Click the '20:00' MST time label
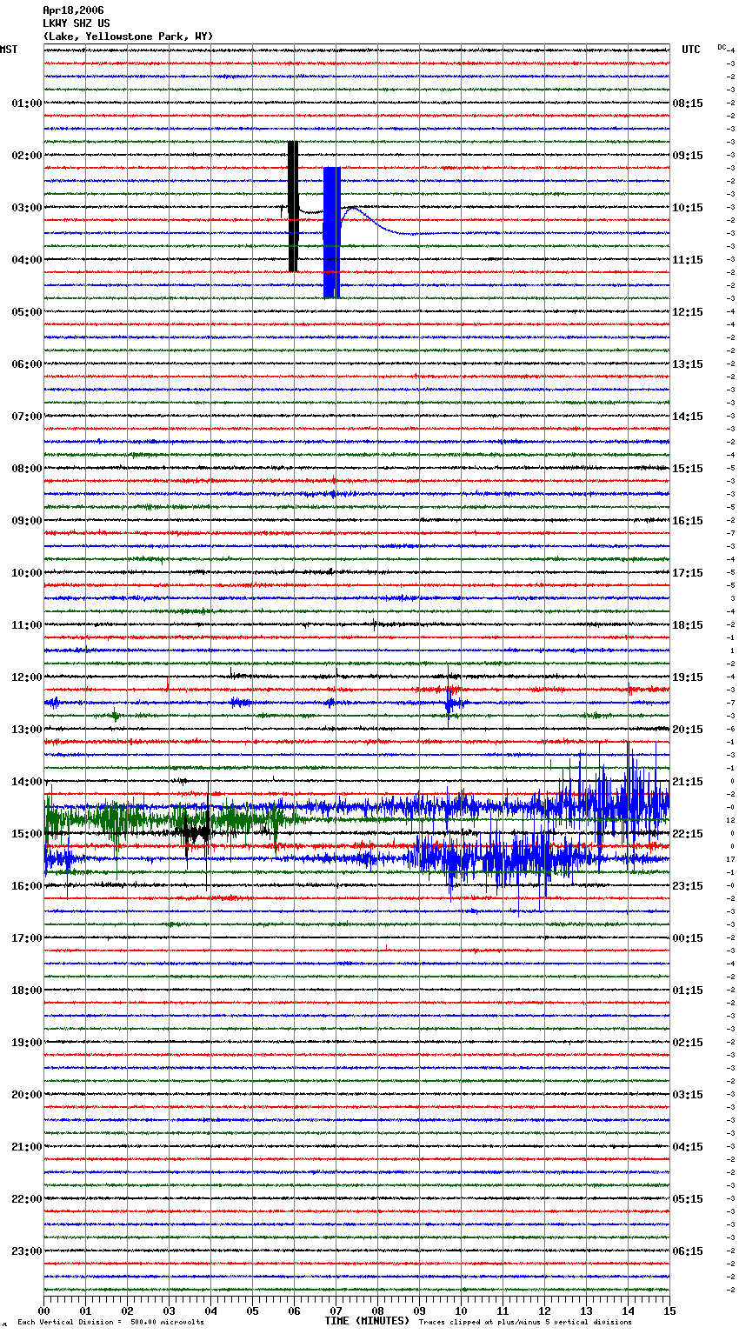Image resolution: width=739 pixels, height=1334 pixels. point(27,1095)
